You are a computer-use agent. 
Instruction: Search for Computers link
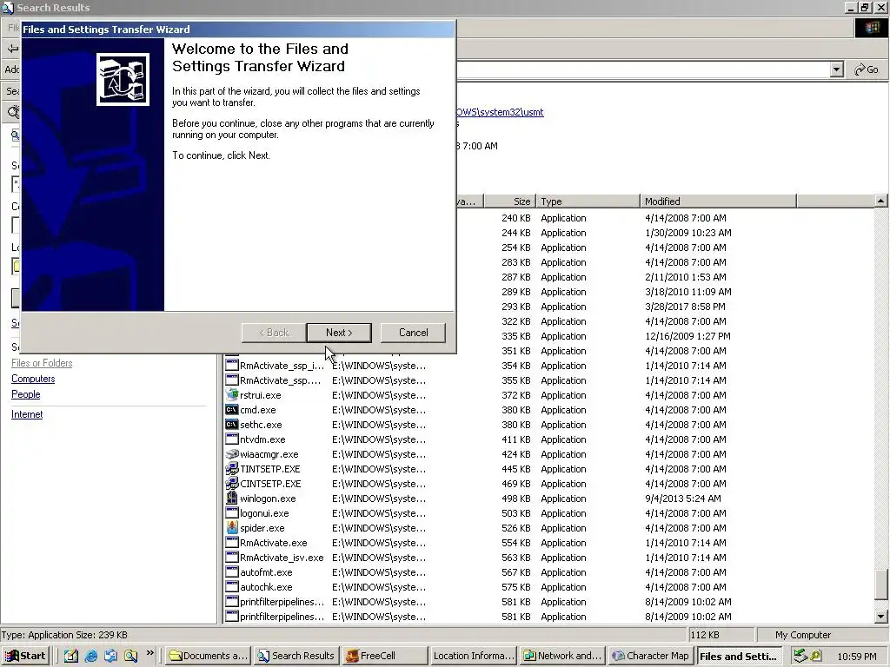tap(33, 379)
